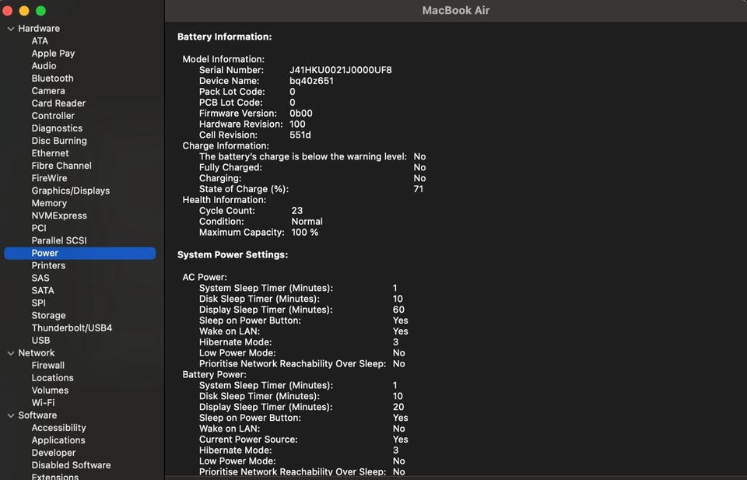Select NVMExpress item
This screenshot has width=747, height=480.
coord(59,215)
